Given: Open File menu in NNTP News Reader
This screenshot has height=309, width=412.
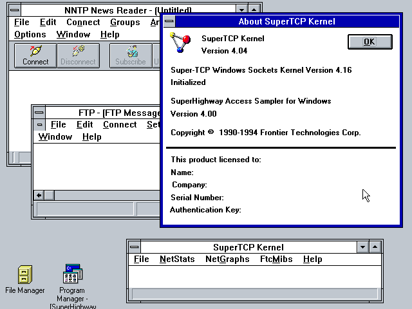Looking at the screenshot, I should pyautogui.click(x=21, y=23).
